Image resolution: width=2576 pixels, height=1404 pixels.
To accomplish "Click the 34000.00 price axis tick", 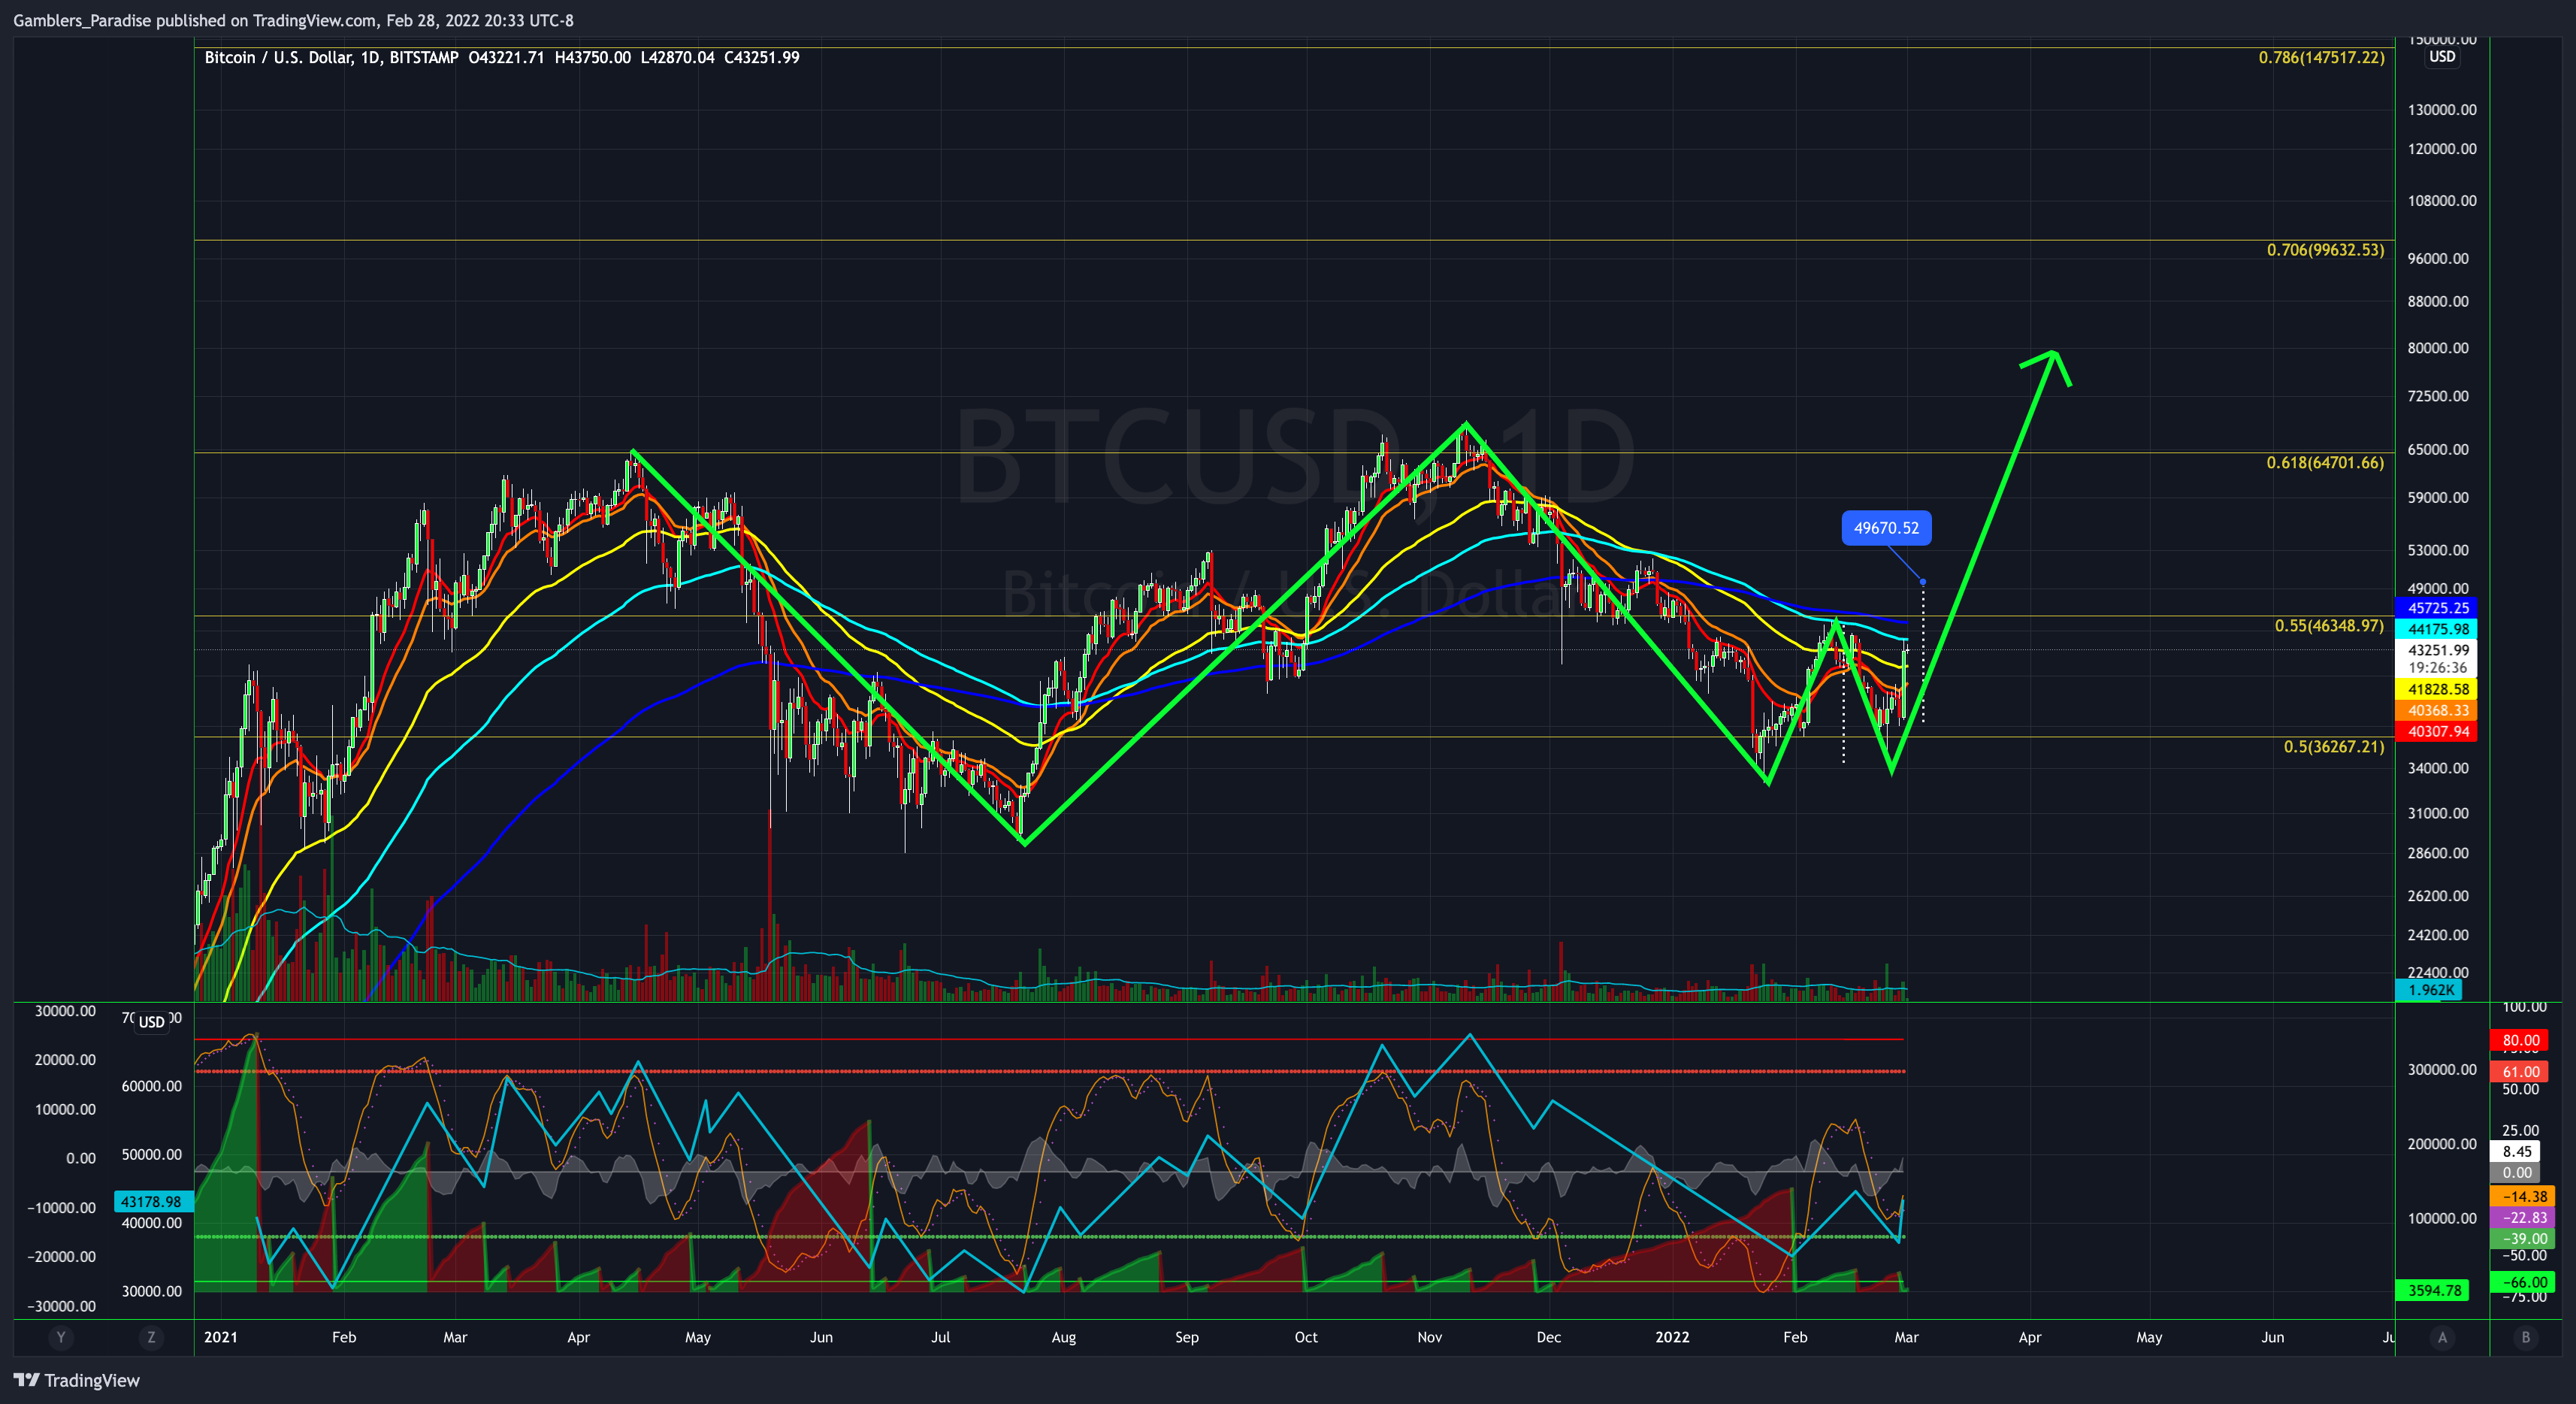I will click(x=2438, y=768).
